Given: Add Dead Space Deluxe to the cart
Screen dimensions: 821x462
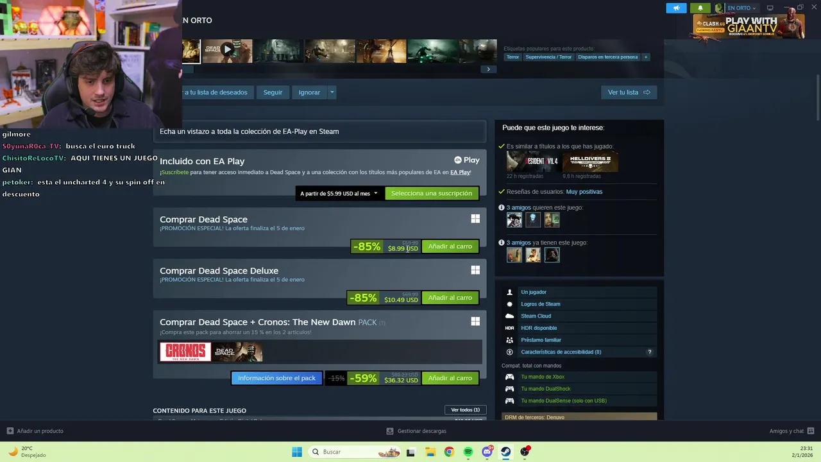Looking at the screenshot, I should point(450,298).
